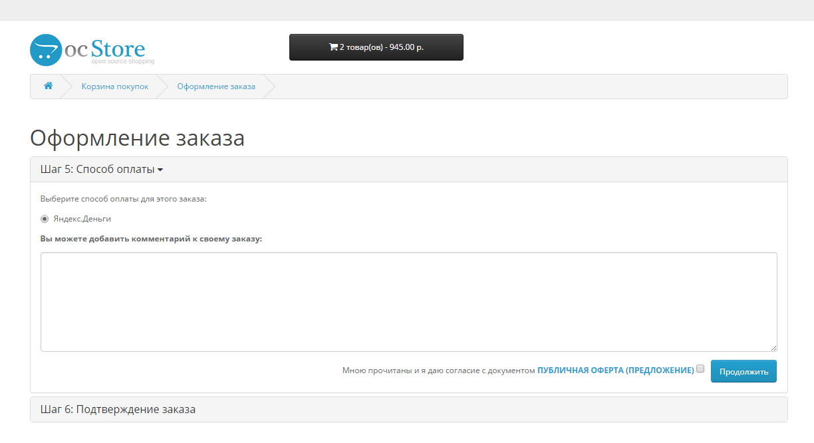Click the home icon in the breadcrumb

48,86
